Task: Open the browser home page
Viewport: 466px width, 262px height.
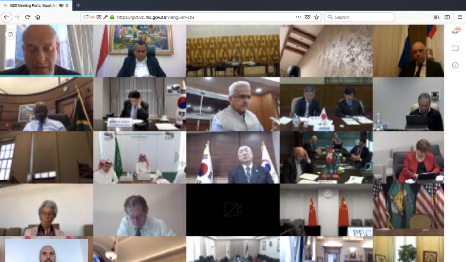Action: [x=38, y=17]
